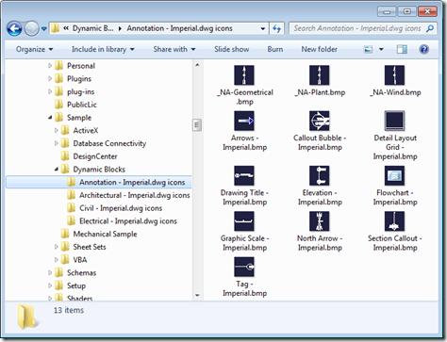The image size is (447, 342).
Task: Toggle the preview pane icon
Action: click(x=402, y=49)
